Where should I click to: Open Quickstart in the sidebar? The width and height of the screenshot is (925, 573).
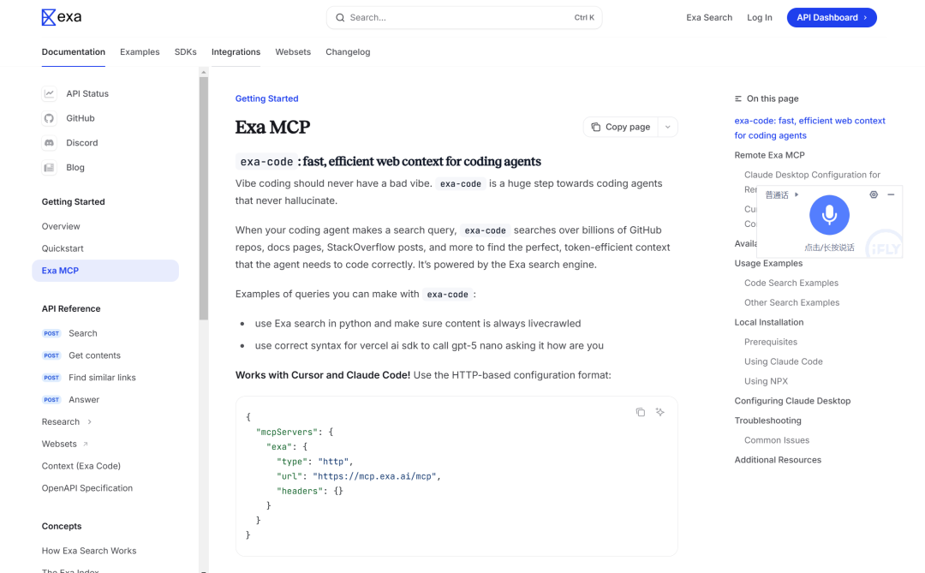click(x=63, y=248)
